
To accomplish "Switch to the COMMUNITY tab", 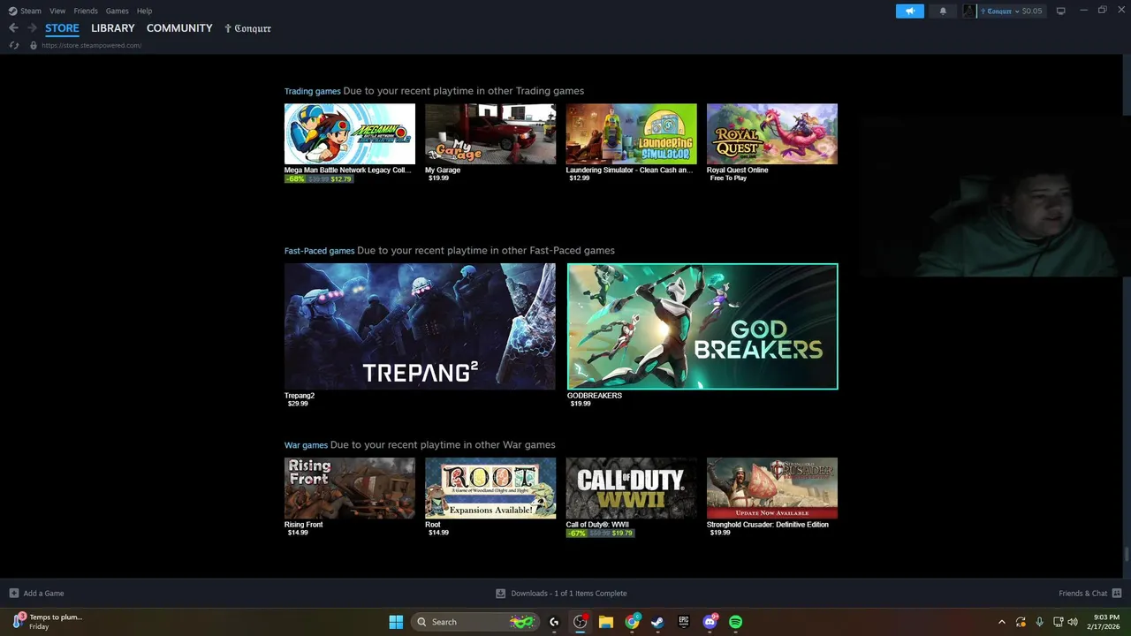I will pyautogui.click(x=179, y=28).
